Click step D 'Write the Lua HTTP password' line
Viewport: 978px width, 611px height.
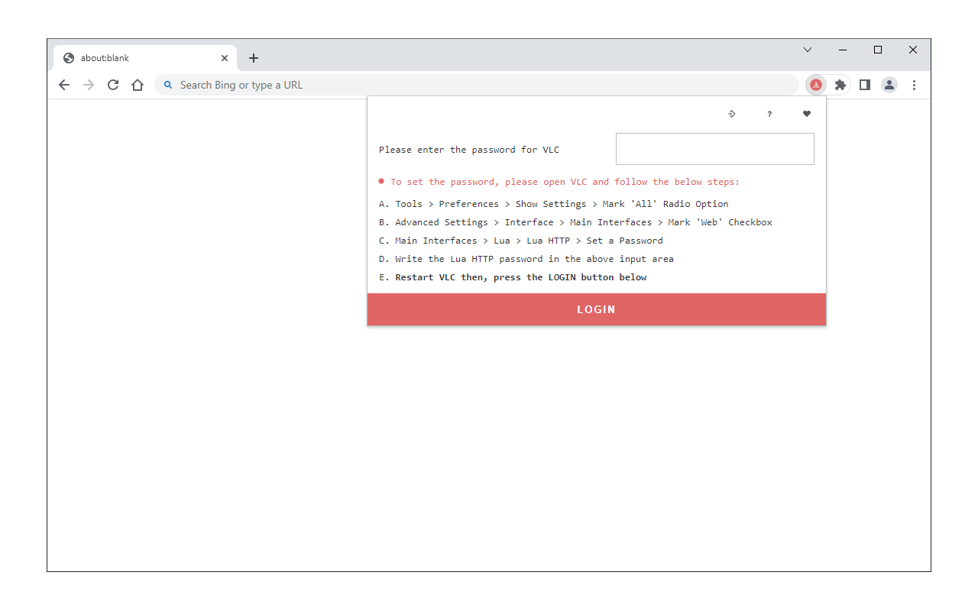[x=526, y=259]
